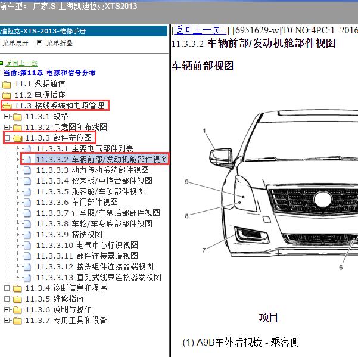Collapse the 11.3.3 部件定位图 node

[x=7, y=138]
